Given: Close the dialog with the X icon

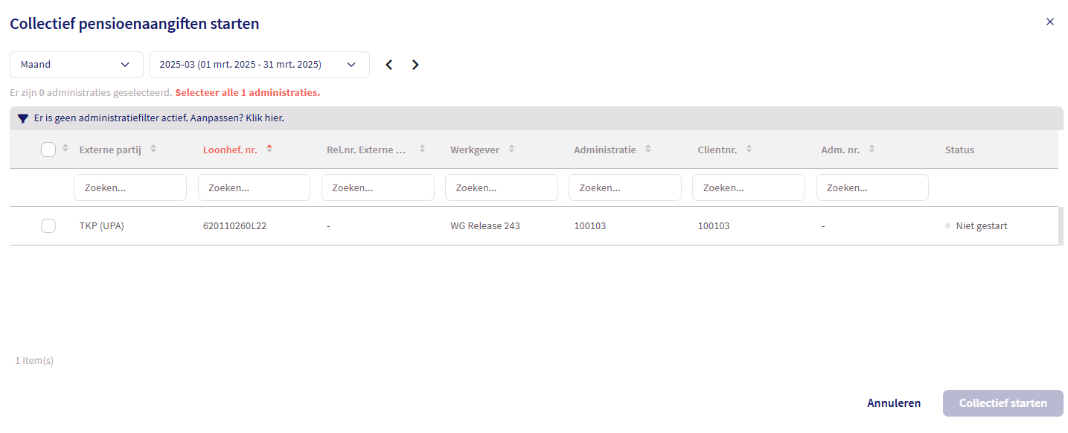Looking at the screenshot, I should (1050, 22).
